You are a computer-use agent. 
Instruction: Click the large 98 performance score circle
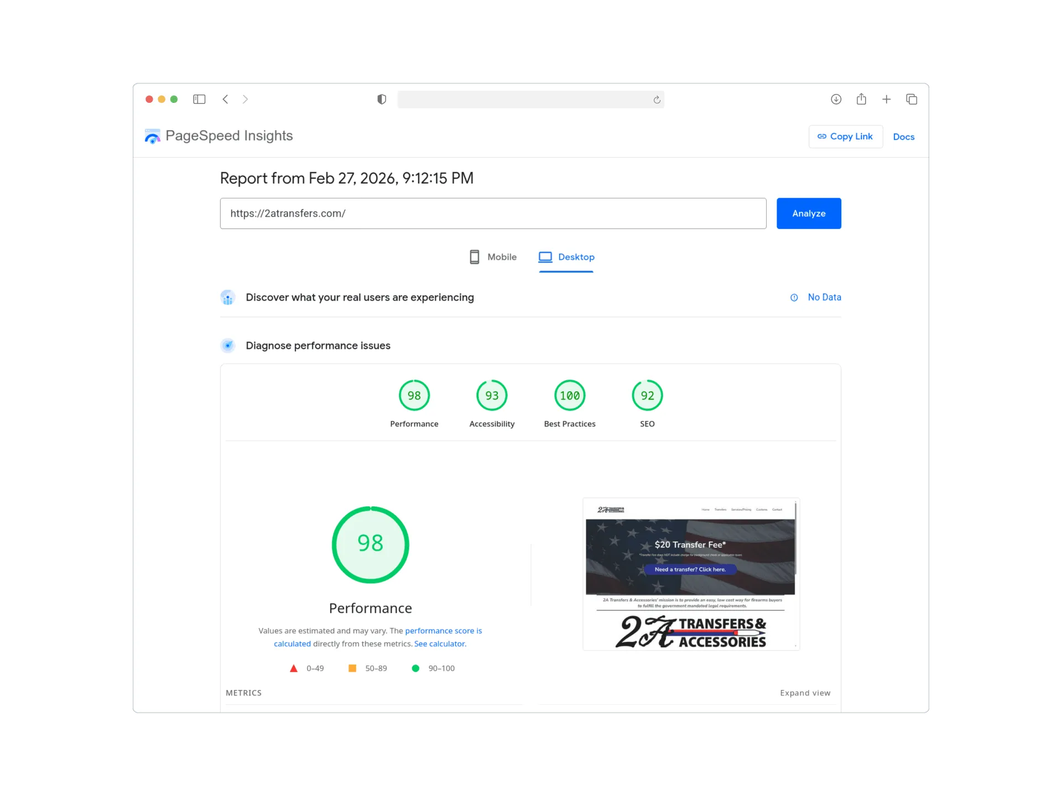pos(370,544)
